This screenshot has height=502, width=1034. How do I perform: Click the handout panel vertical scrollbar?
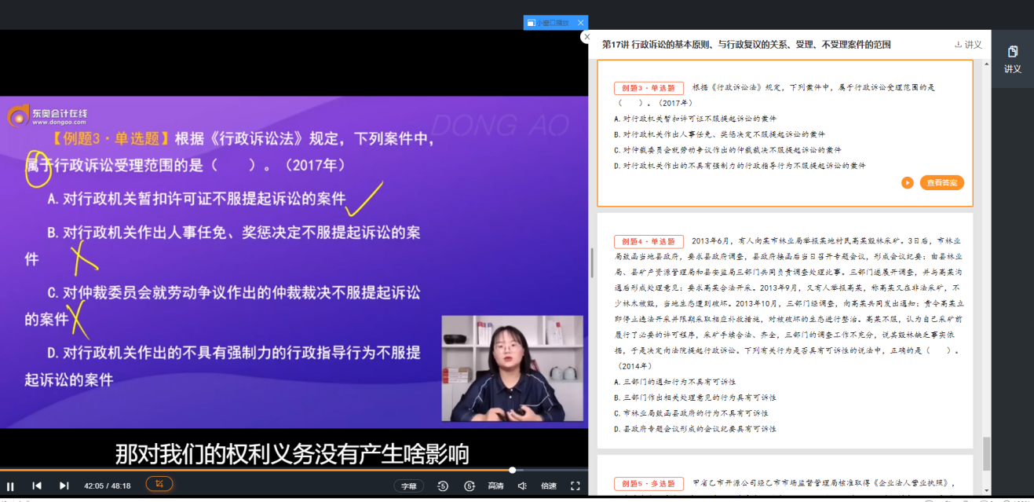click(x=986, y=453)
